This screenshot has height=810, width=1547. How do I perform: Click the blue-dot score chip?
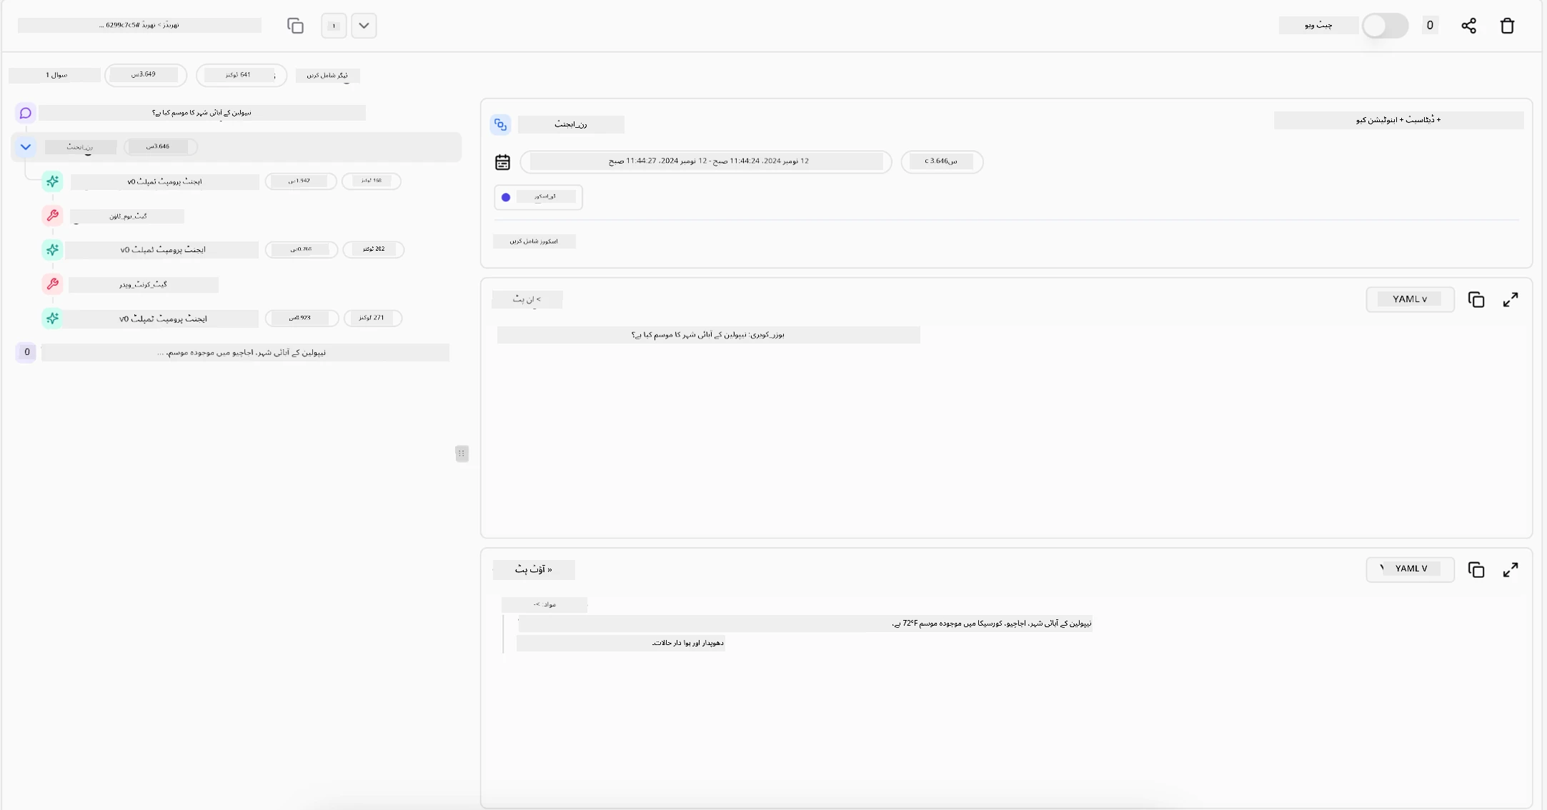click(538, 197)
